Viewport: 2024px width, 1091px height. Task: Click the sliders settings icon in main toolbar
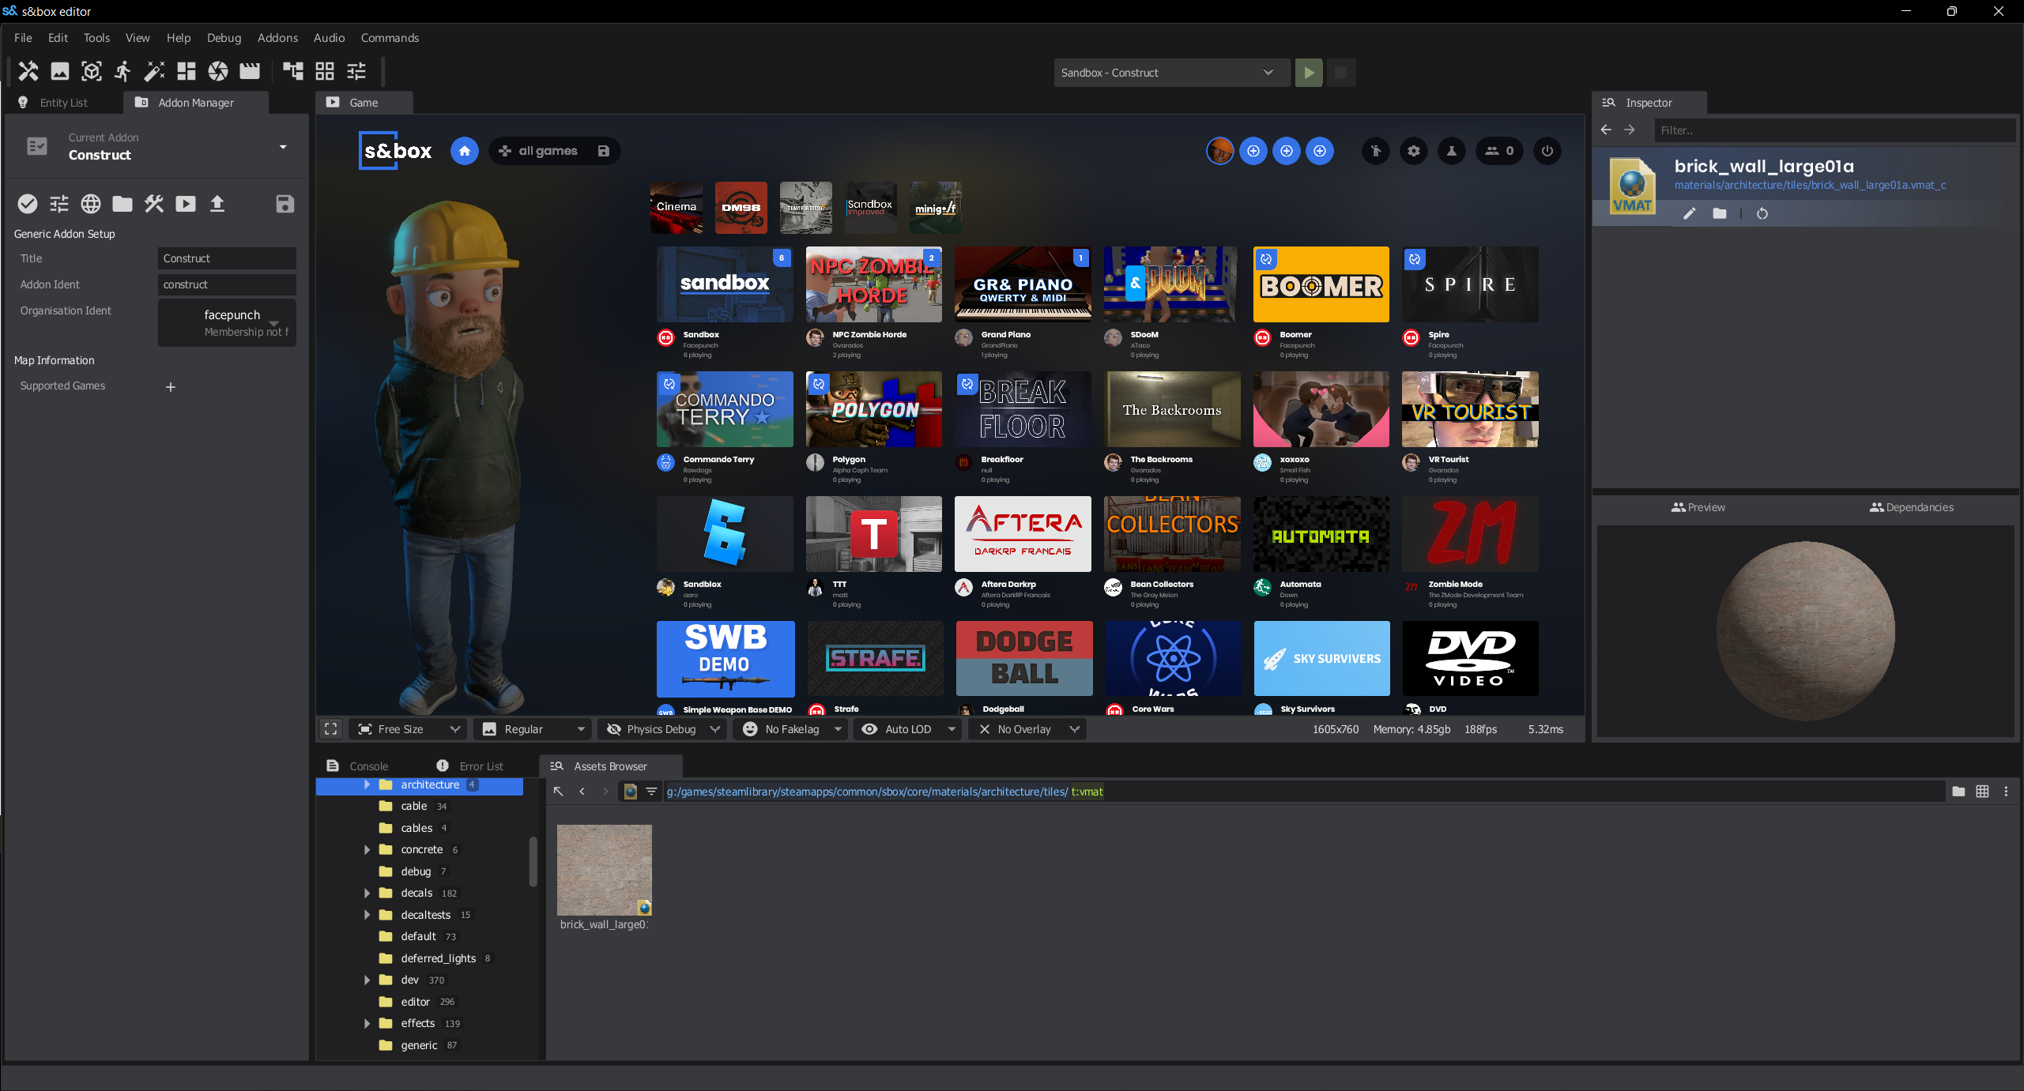coord(356,71)
